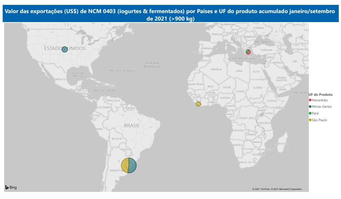Click the COLÔMBIA map label
The image size is (341, 199).
[x=104, y=107]
